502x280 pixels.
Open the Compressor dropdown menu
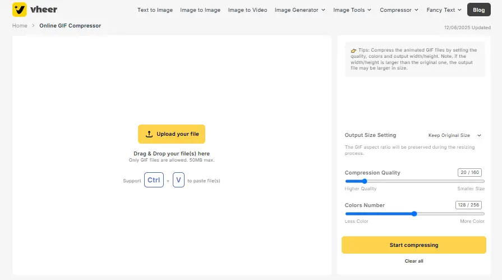point(399,10)
